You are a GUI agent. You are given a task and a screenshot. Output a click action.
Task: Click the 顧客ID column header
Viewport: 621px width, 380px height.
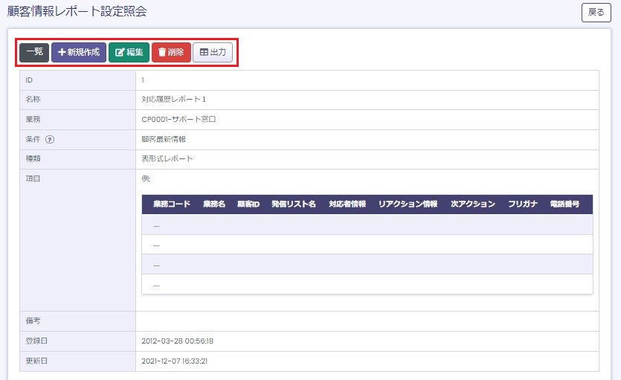click(x=248, y=205)
